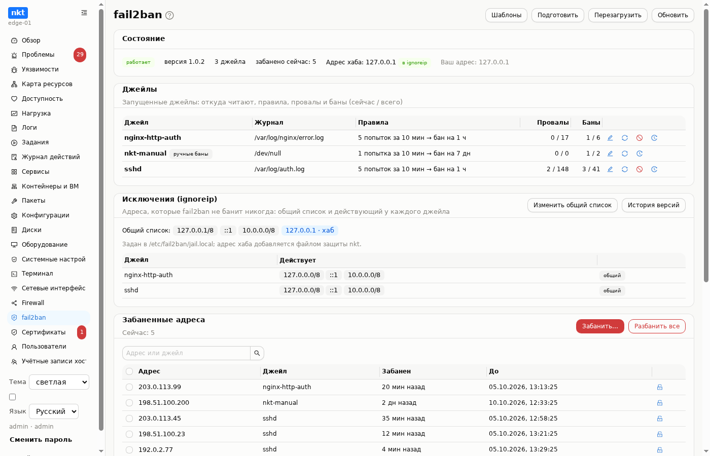
Task: Select the row checkbox for 198.51.100.200
Action: point(129,403)
